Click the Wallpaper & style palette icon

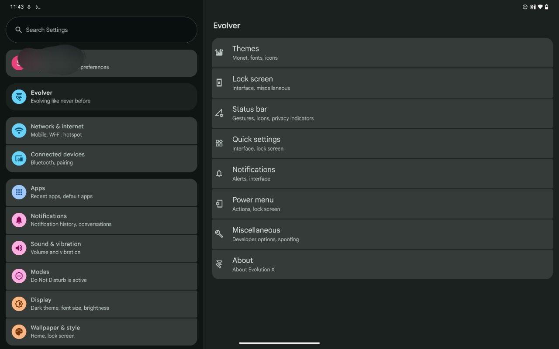[x=19, y=332]
